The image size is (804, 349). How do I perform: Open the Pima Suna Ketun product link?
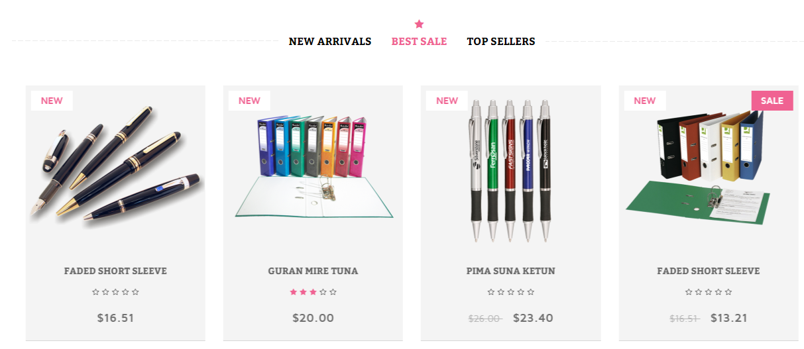tap(510, 271)
